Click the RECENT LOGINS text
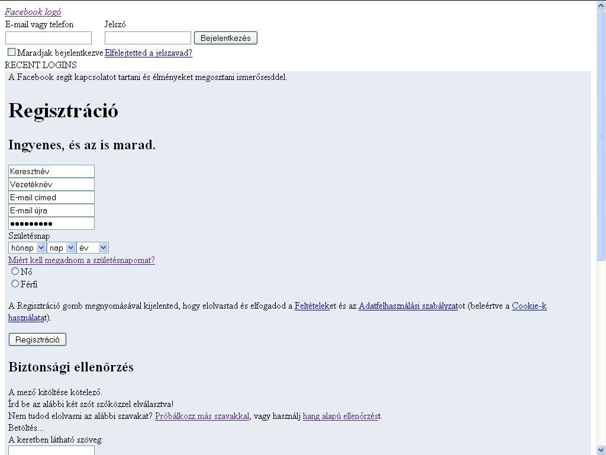Viewport: 606px width, 455px height. tap(41, 65)
